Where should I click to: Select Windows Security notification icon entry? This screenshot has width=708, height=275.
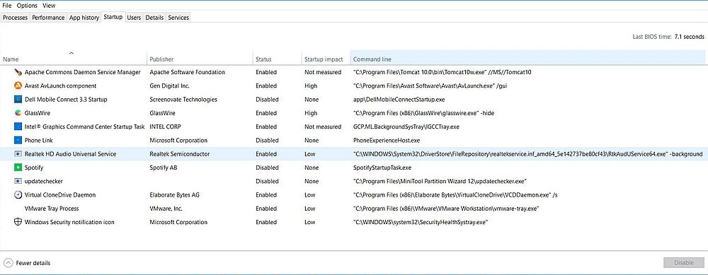69,222
